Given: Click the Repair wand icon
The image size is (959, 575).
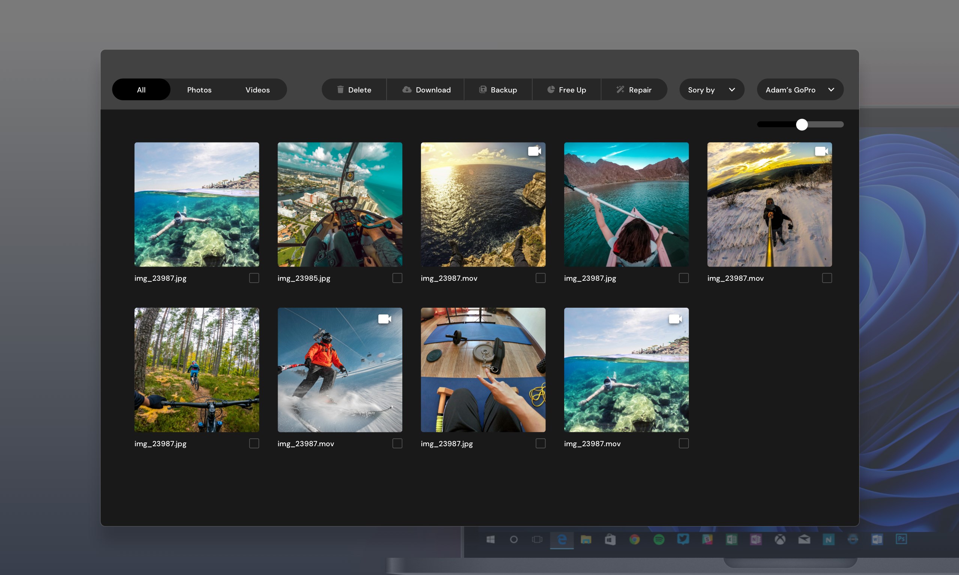Looking at the screenshot, I should point(620,89).
